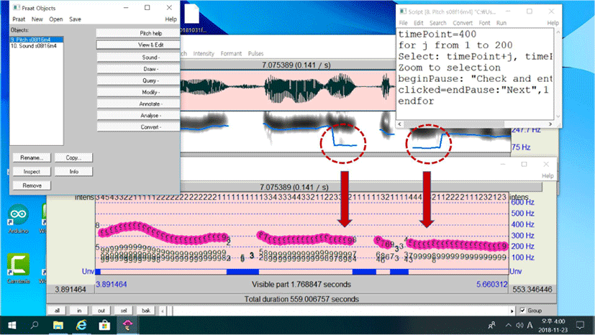Click the Inspect button

pos(32,172)
